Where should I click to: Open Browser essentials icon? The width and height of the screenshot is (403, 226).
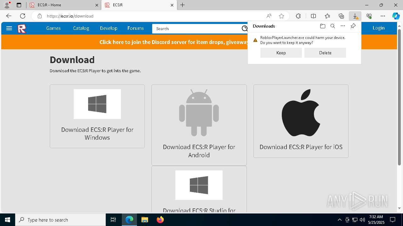coord(369,16)
